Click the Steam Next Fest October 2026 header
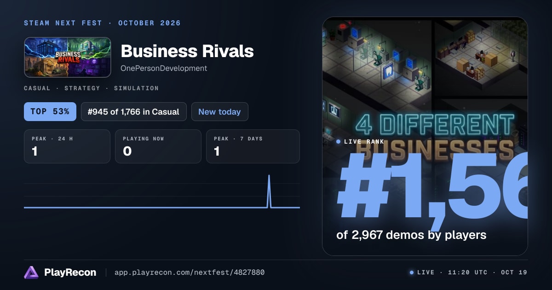Screen dimensions: 552x290 102,23
